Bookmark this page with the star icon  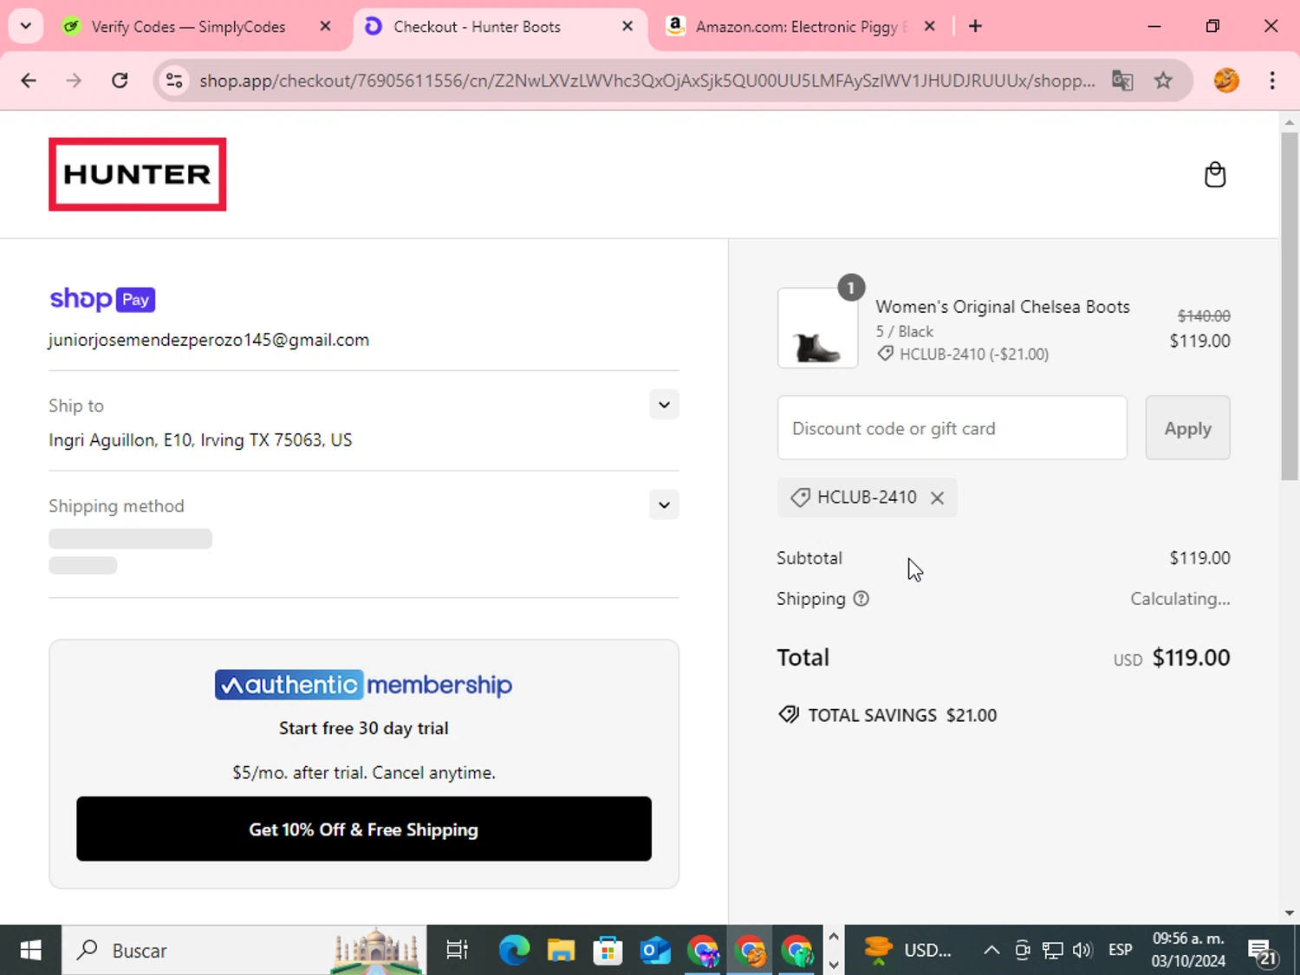click(1163, 81)
